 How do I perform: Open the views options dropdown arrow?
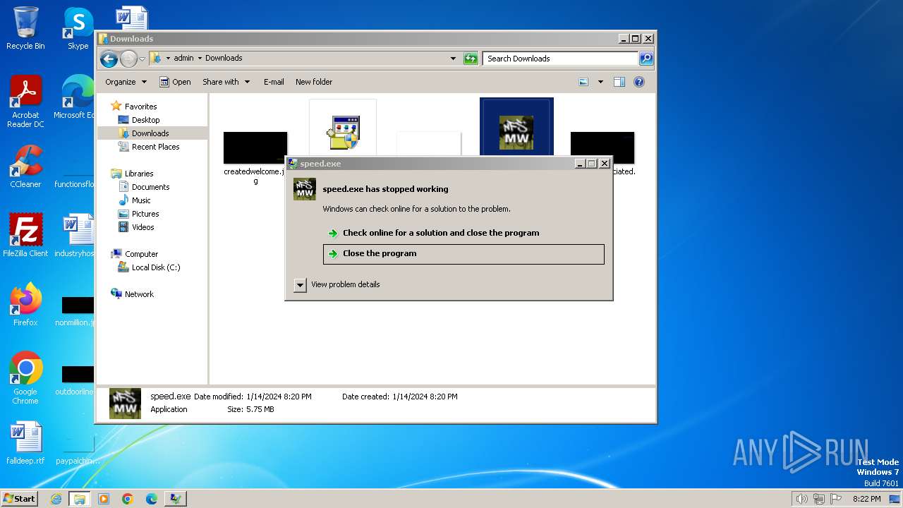pyautogui.click(x=600, y=82)
